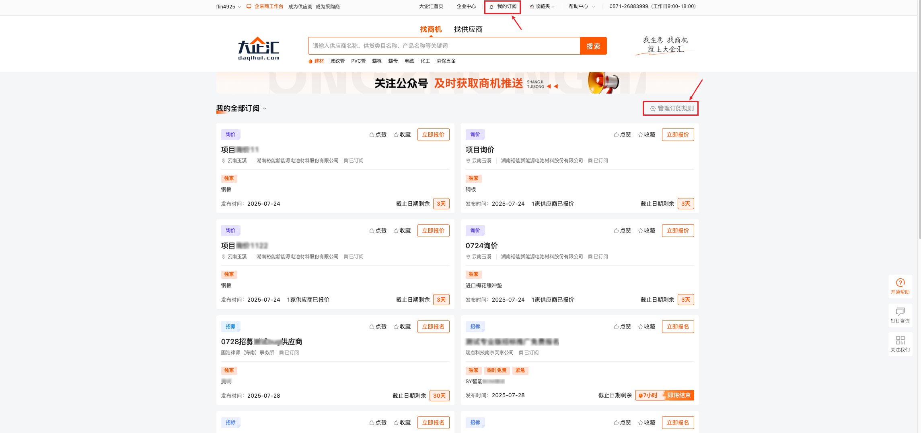Click 立即报价 on the first 询价 card
The image size is (921, 433).
tap(433, 135)
